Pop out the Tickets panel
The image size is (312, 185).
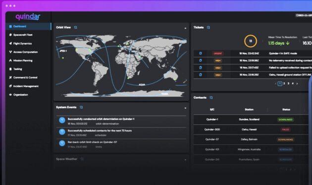click(208, 27)
